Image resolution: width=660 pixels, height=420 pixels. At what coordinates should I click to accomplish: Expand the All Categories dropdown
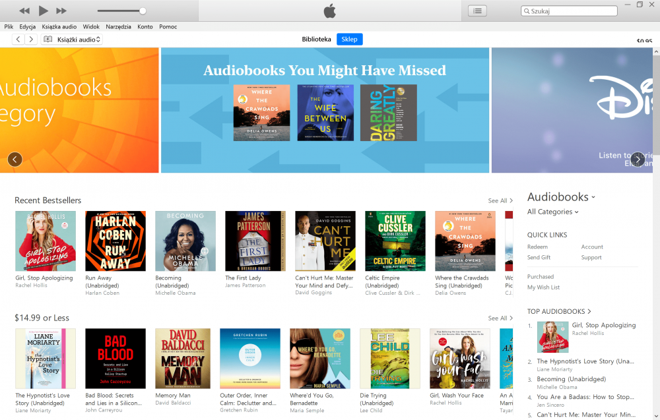pos(552,212)
